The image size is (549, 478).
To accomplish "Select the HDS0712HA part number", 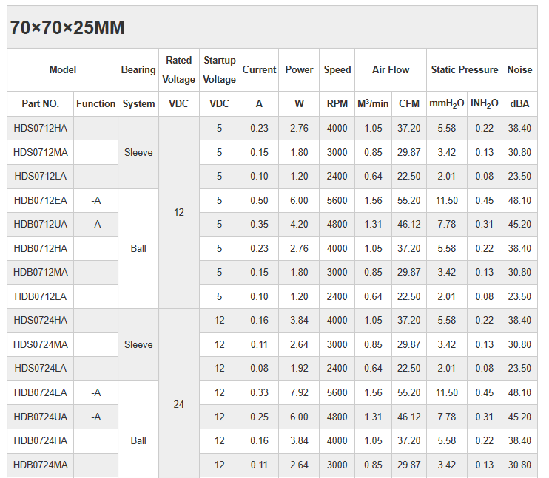I will (40, 129).
